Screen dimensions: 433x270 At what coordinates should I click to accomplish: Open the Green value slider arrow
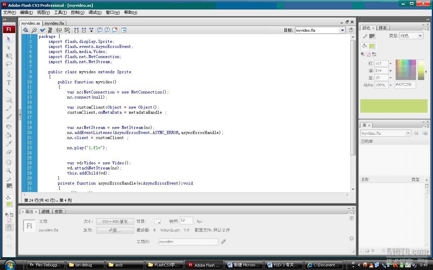click(390, 71)
